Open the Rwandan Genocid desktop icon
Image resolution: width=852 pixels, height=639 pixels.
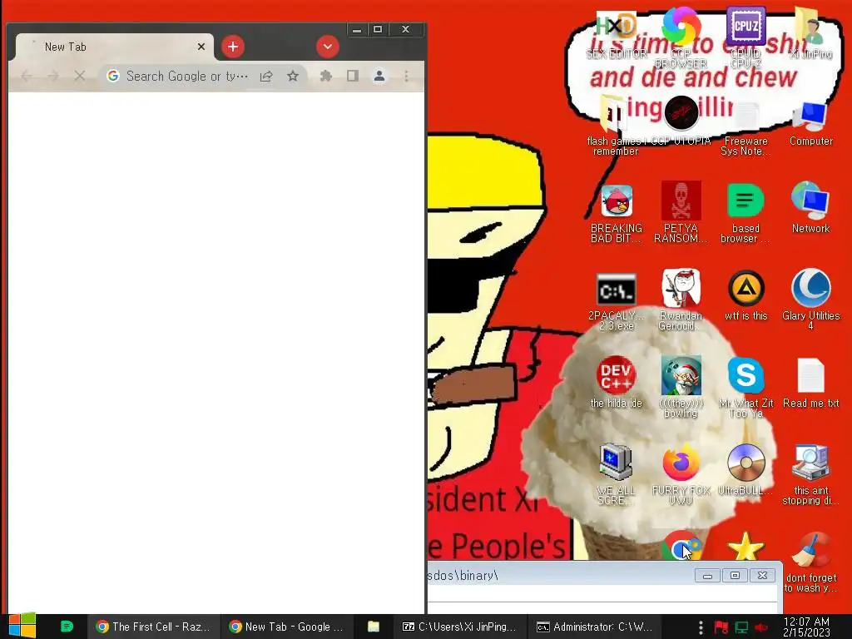click(681, 300)
